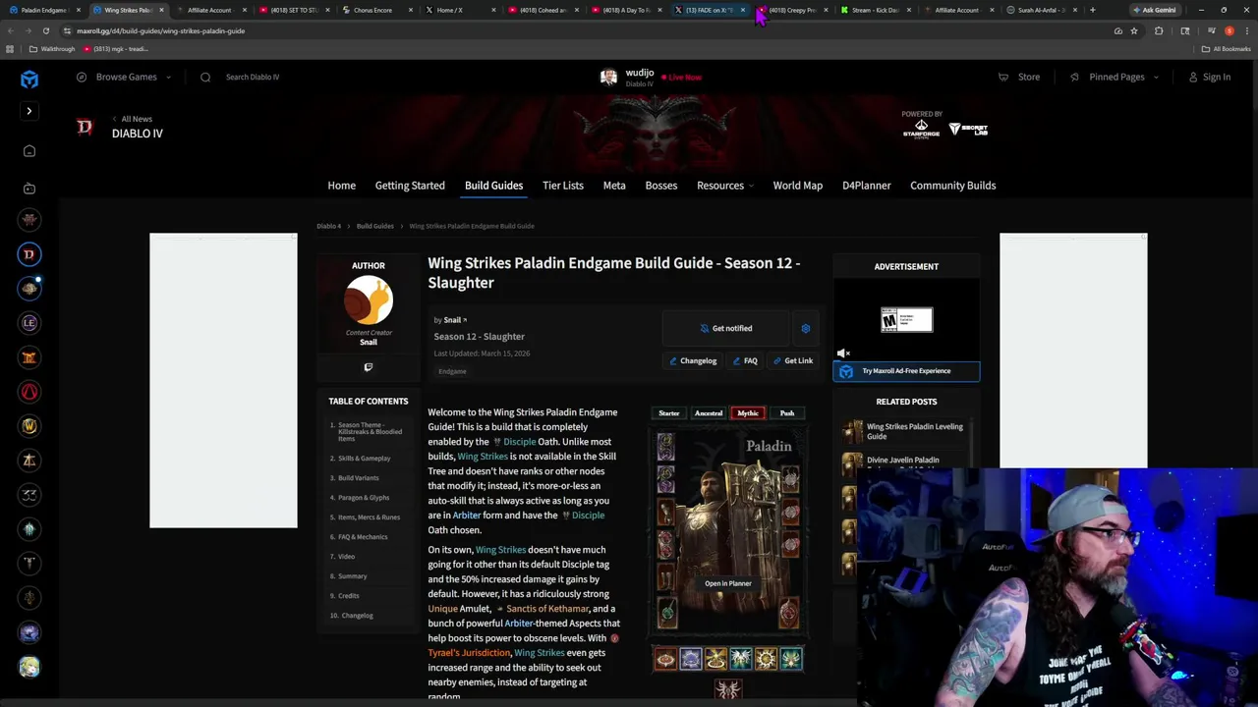Jump to FAQ & Mechanics section

[363, 537]
